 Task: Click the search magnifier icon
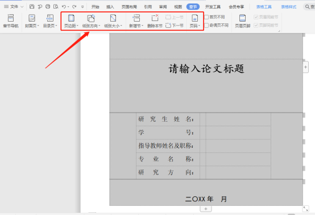[307, 7]
